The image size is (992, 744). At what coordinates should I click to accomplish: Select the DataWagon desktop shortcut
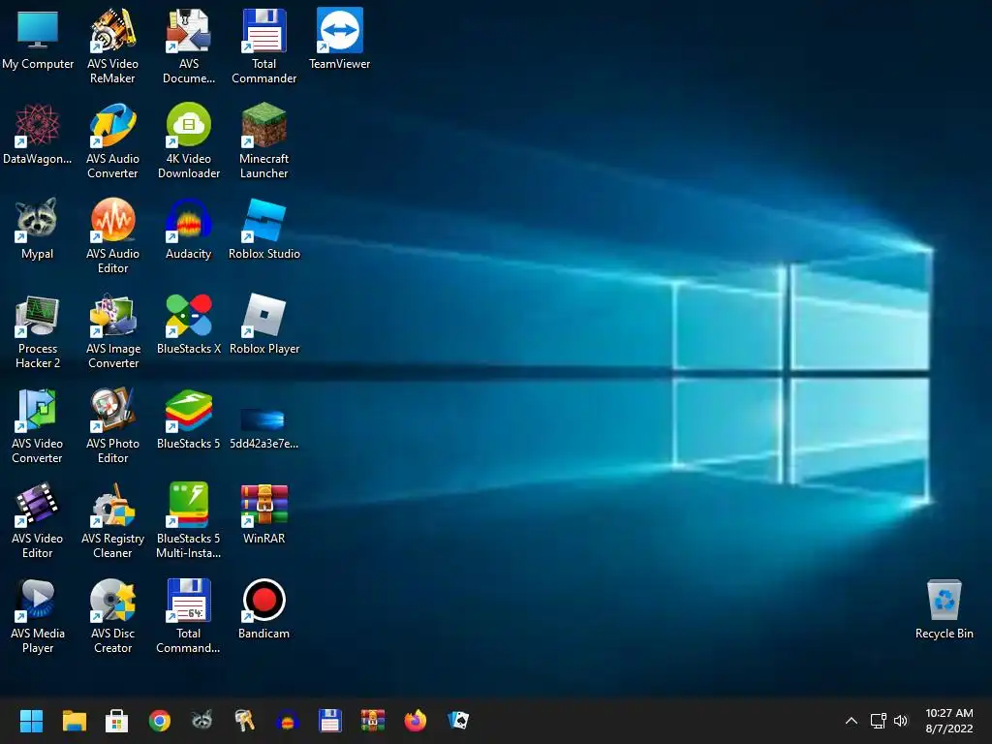38,134
